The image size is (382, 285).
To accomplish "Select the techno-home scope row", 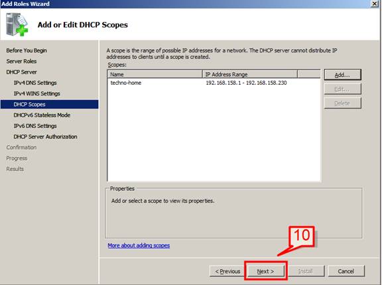I will (214, 83).
